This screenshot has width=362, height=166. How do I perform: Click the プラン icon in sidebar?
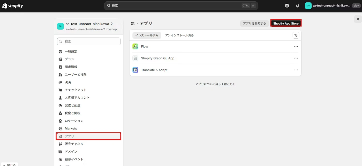pos(61,59)
